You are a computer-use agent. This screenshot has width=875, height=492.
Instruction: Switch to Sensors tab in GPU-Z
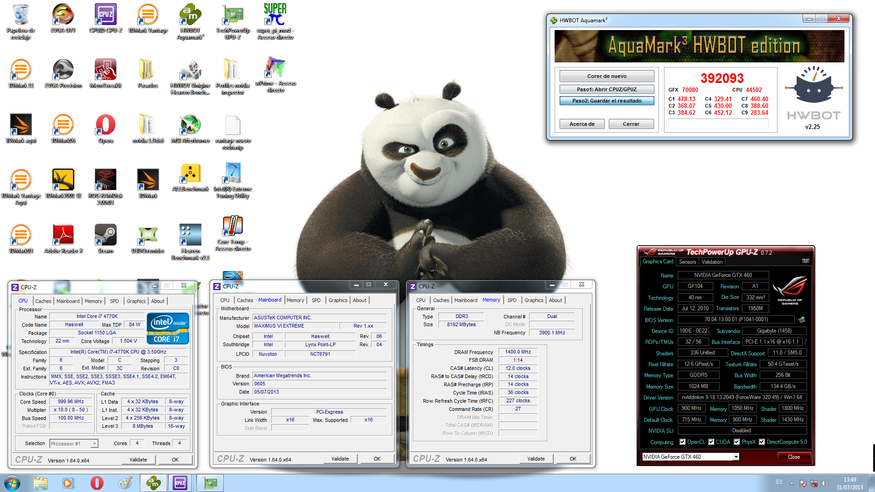point(687,262)
